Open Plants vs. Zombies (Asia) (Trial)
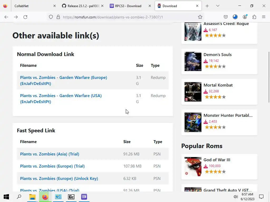The height and width of the screenshot is (202, 270). coord(50,154)
